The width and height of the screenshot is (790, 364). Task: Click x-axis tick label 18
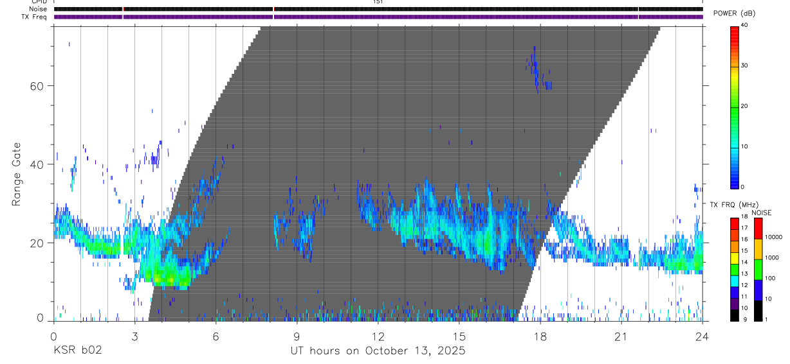click(x=540, y=336)
